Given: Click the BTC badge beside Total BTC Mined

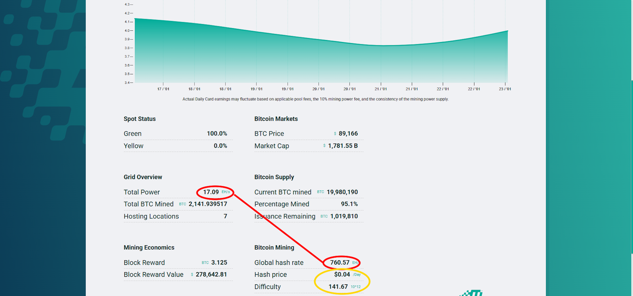Looking at the screenshot, I should (x=182, y=204).
